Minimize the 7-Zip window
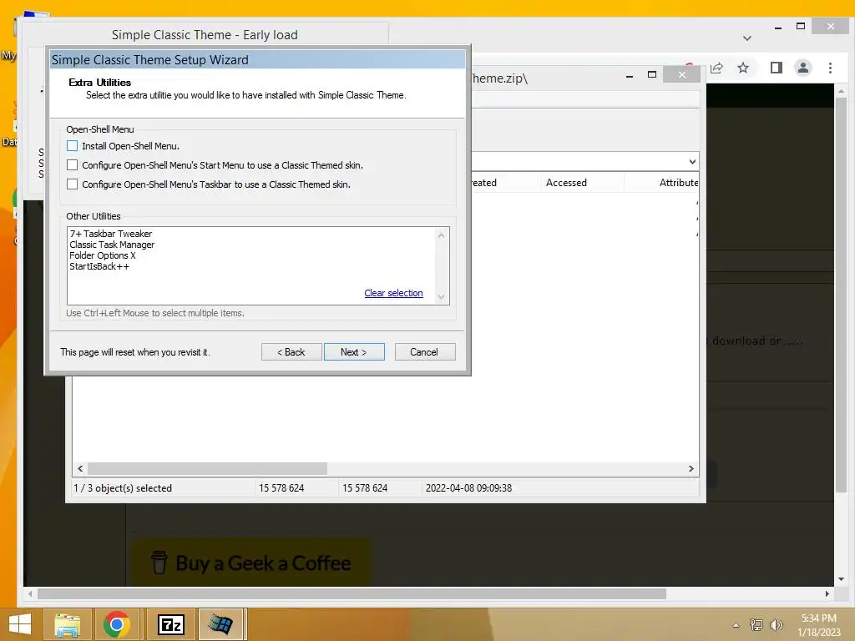This screenshot has width=855, height=641. coord(630,75)
